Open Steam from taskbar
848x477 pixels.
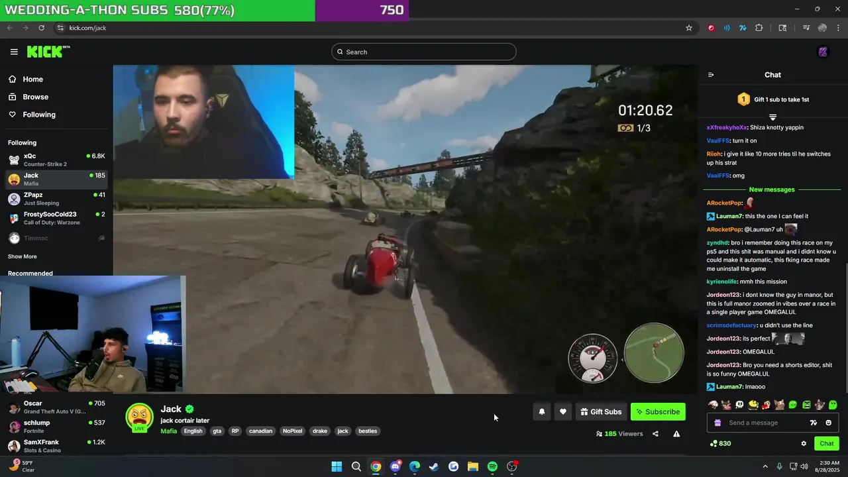tap(434, 466)
